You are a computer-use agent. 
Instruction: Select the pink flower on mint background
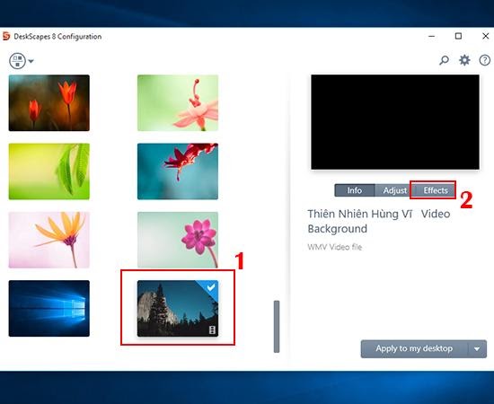click(178, 240)
